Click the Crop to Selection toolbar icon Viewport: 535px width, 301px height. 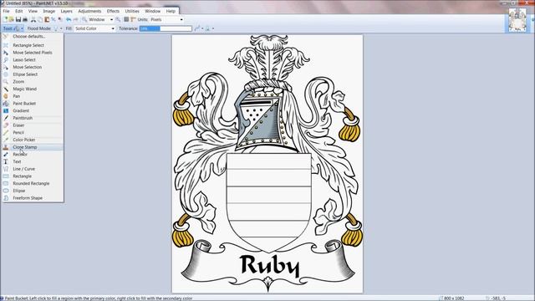(53, 19)
